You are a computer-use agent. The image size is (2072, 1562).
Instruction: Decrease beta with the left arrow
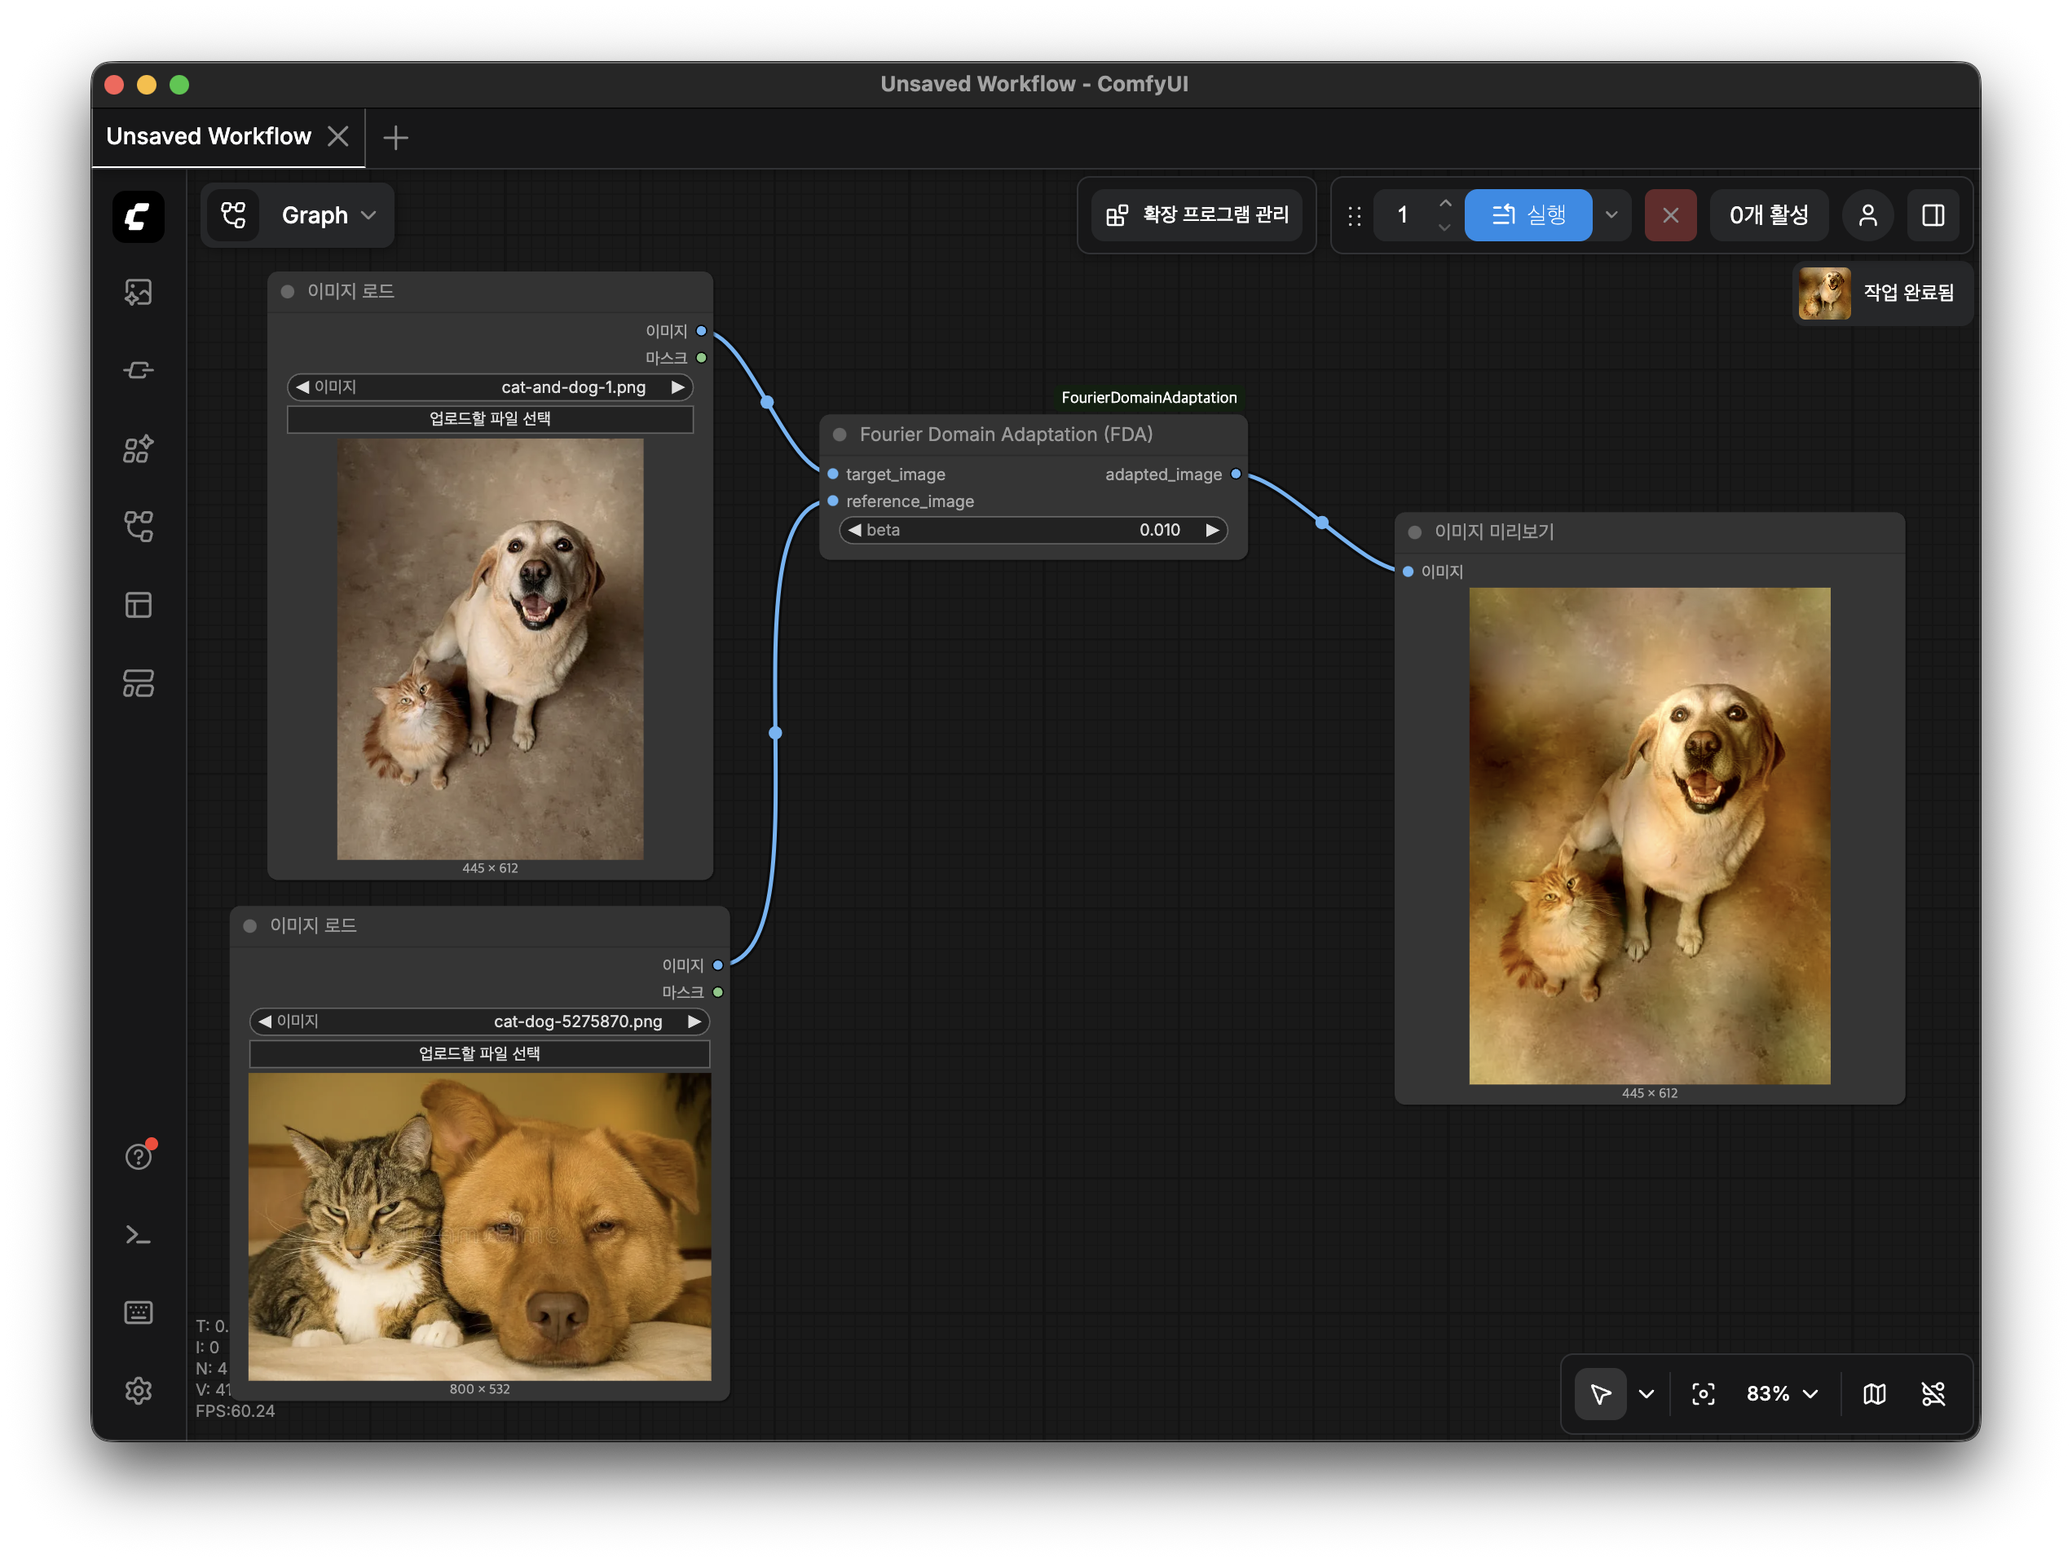coord(854,531)
